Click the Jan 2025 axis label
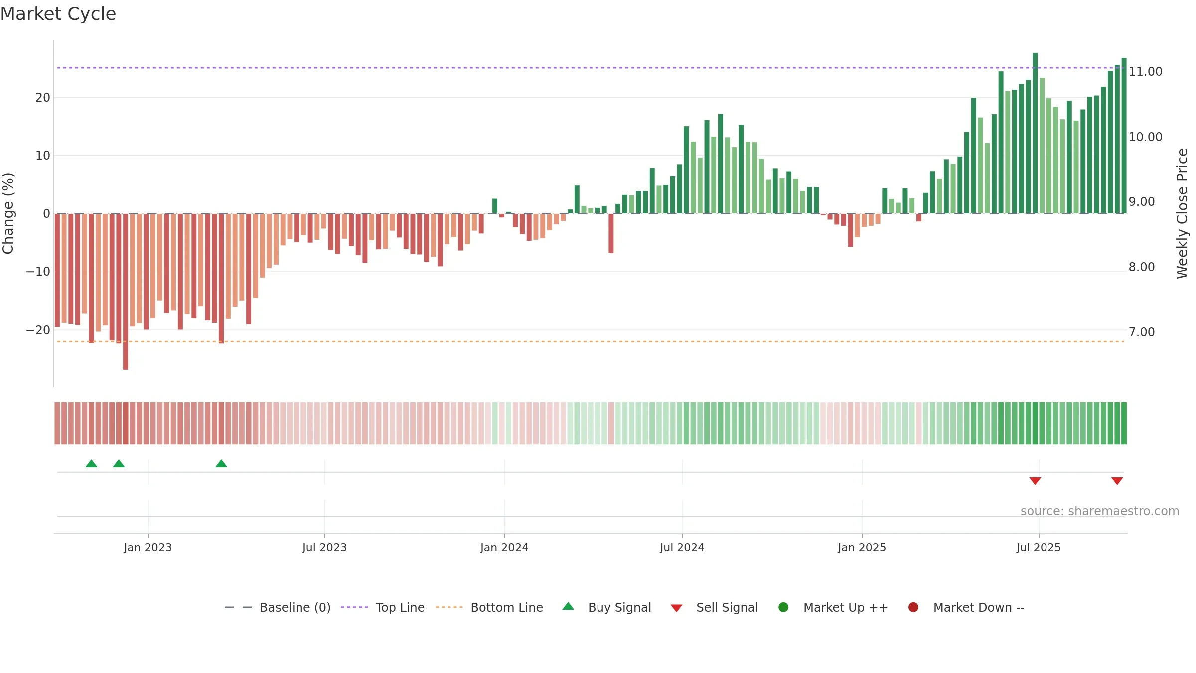This screenshot has width=1196, height=673. pos(862,548)
